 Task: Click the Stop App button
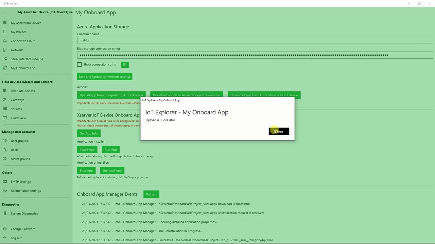(86, 170)
